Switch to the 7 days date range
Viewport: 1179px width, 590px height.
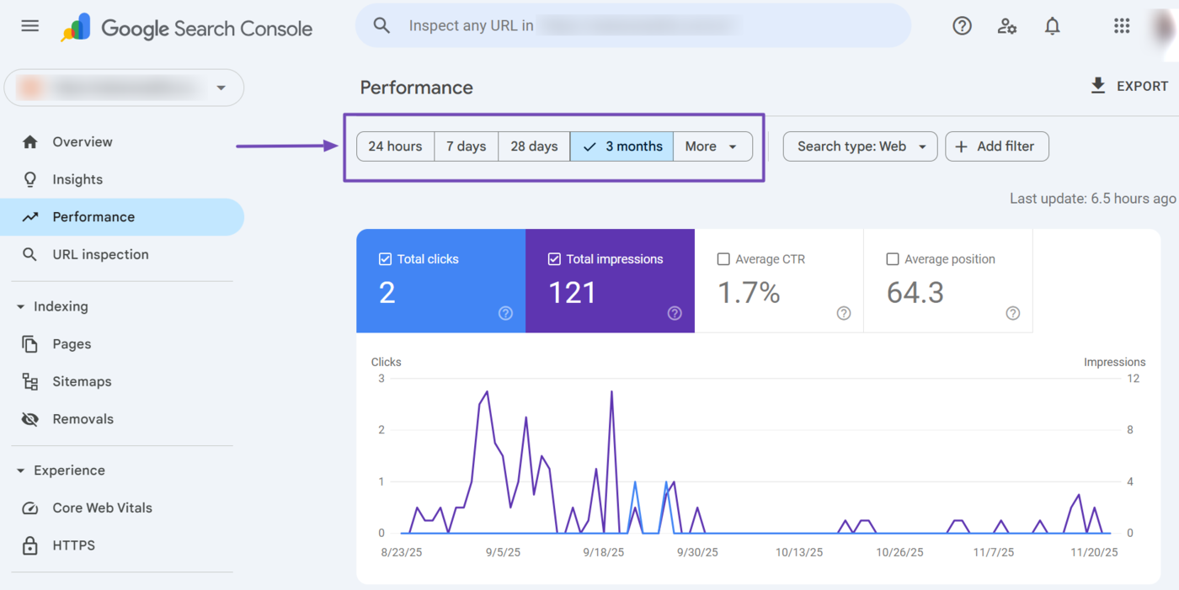click(466, 146)
